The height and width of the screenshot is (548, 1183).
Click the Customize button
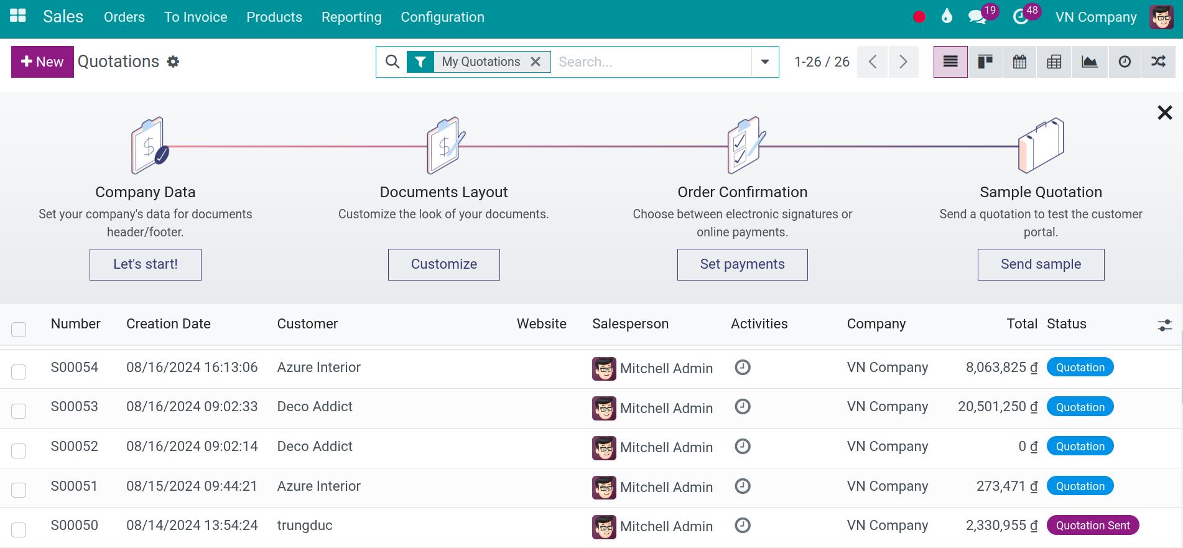point(444,264)
